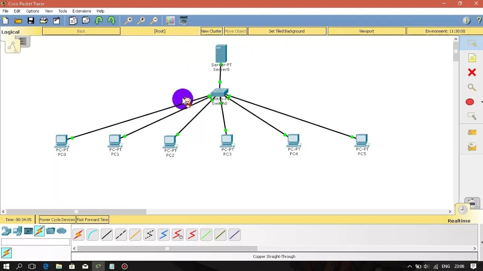Click the Viewport button
Viewport: 483px width, 271px height.
tap(366, 31)
